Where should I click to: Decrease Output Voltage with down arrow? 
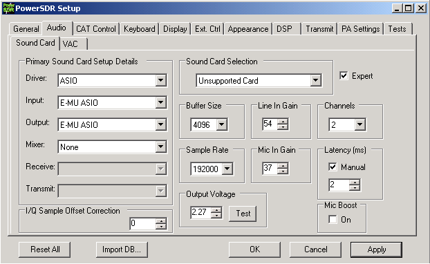[216, 215]
